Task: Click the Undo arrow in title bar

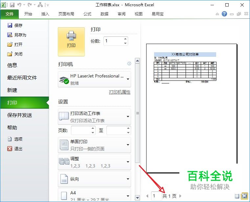Action: click(19, 5)
